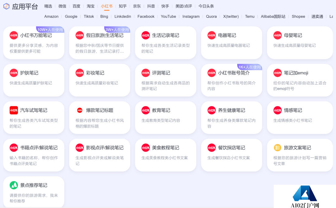Select the X(twitter) platform tab
Screen dimensions: 336x208
pos(231,16)
